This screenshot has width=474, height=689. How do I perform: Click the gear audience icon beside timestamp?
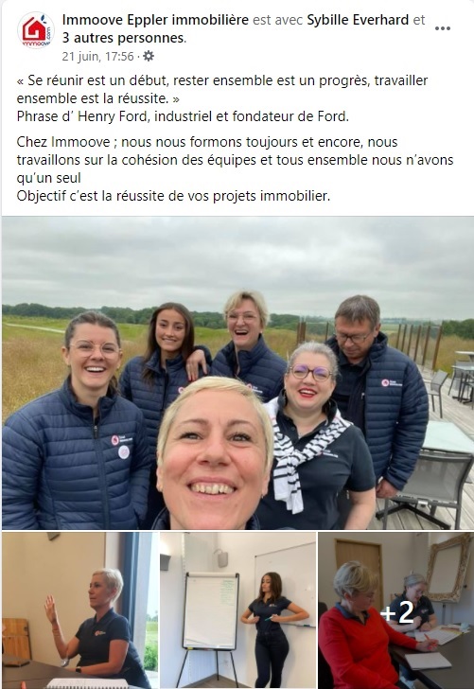tap(149, 56)
